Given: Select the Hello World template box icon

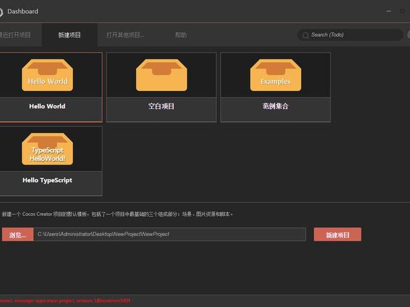Looking at the screenshot, I should point(47,75).
